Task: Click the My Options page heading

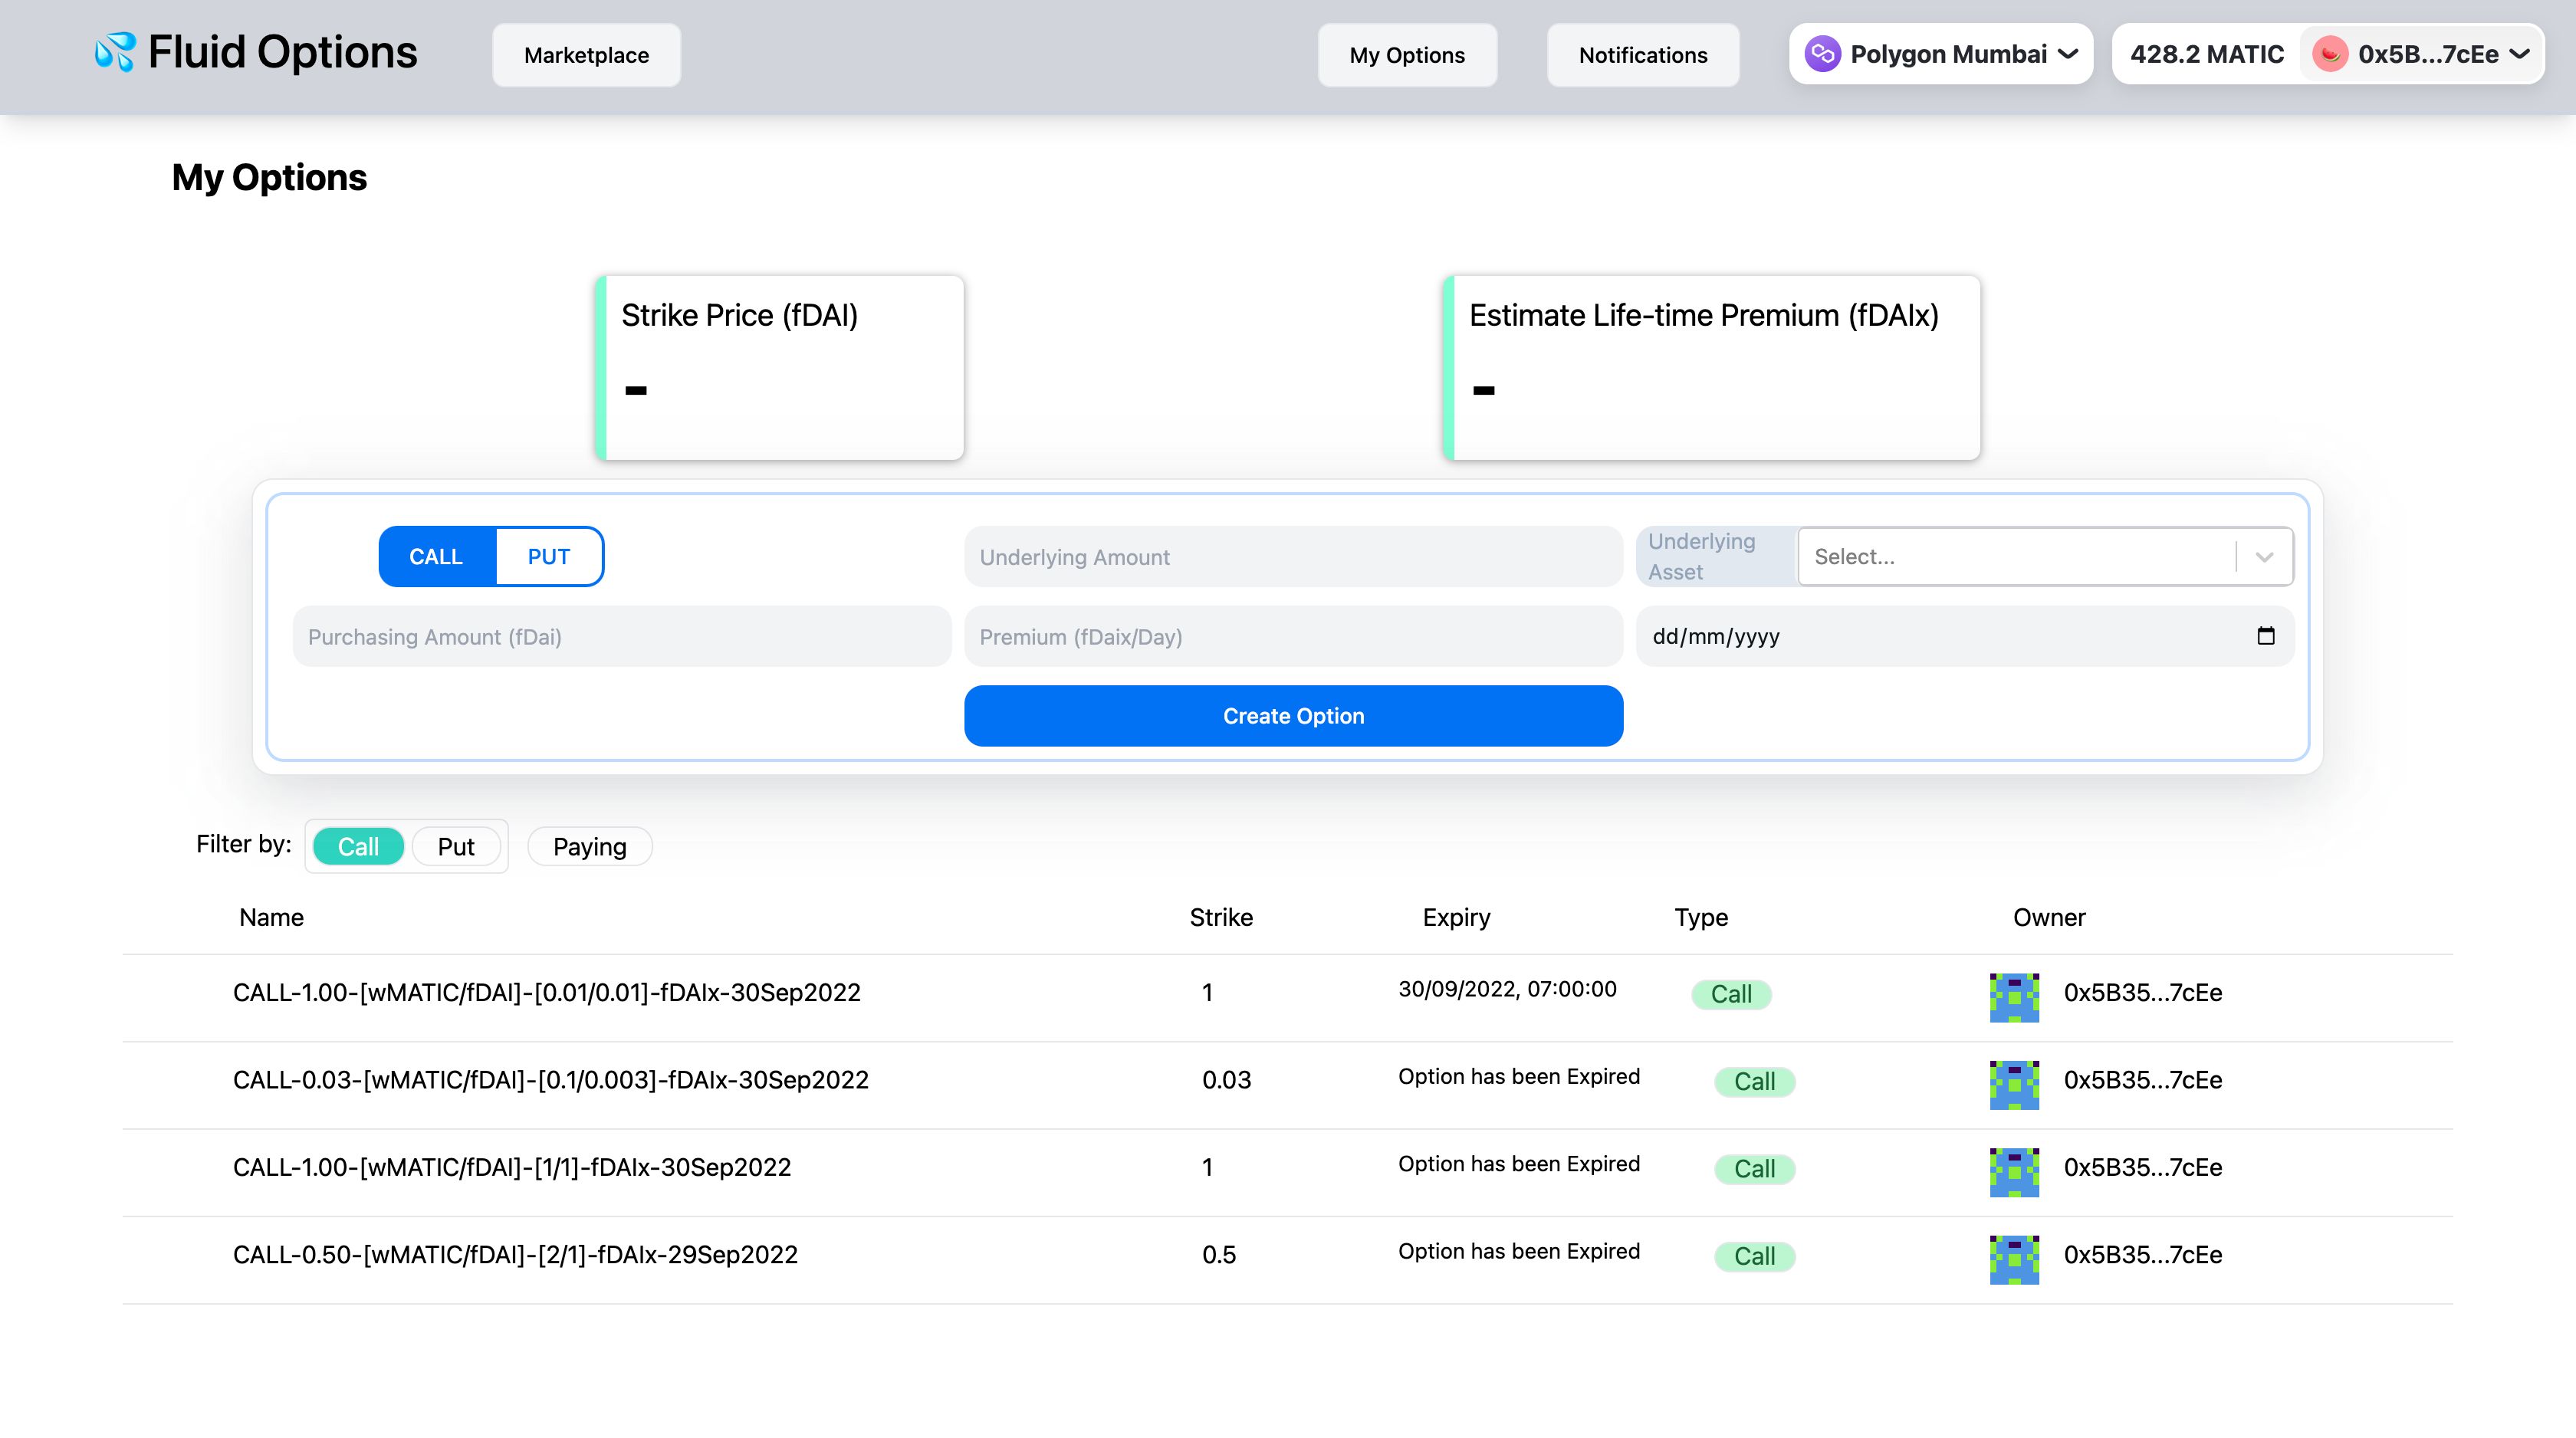Action: [269, 177]
